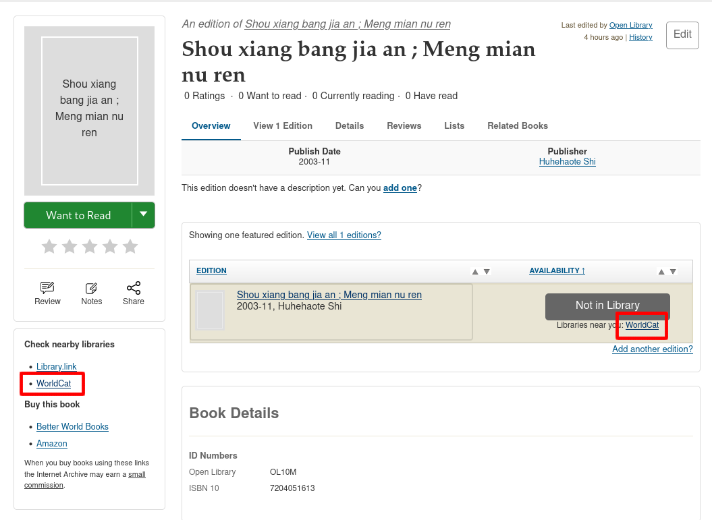Switch to the Overview tab

(211, 125)
